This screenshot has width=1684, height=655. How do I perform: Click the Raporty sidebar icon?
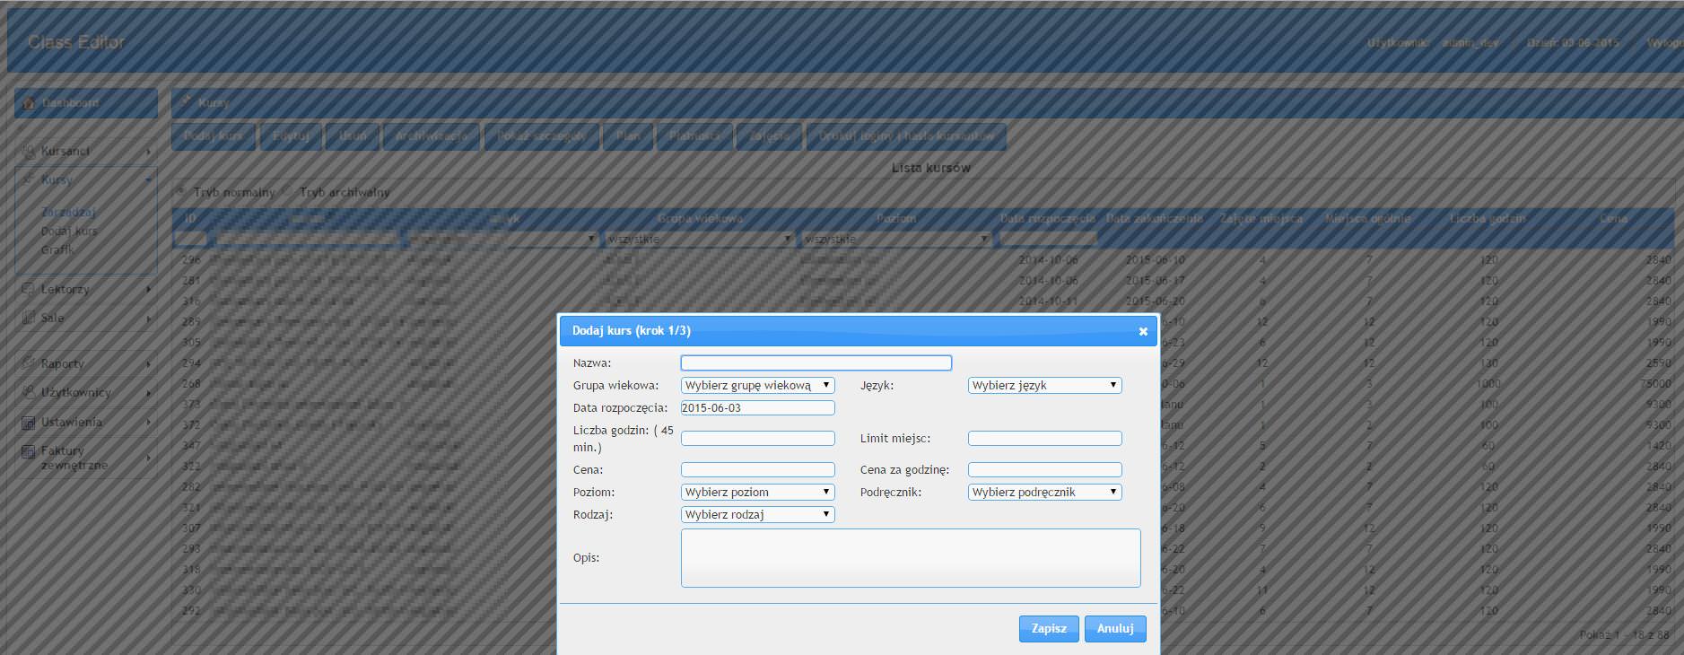(x=30, y=363)
